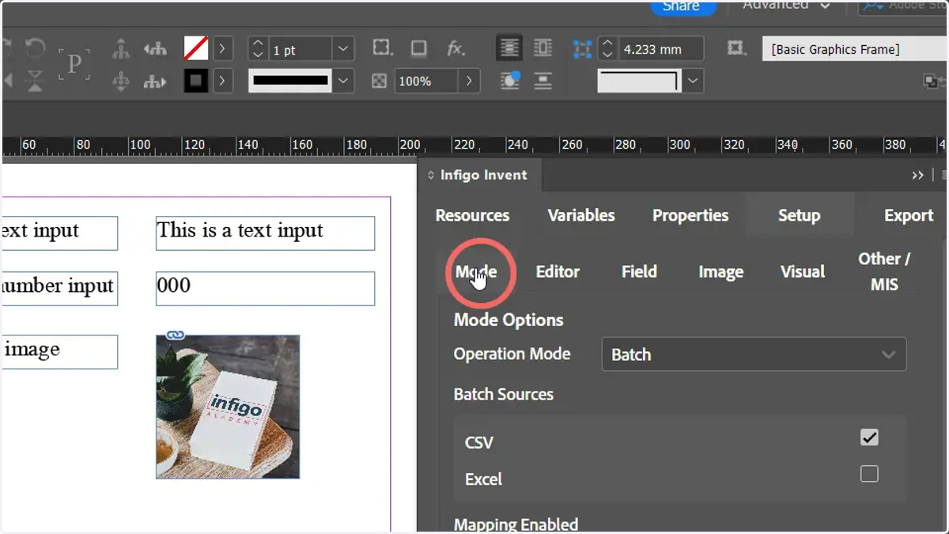
Task: Click the Select Content icon
Action: coord(121,81)
